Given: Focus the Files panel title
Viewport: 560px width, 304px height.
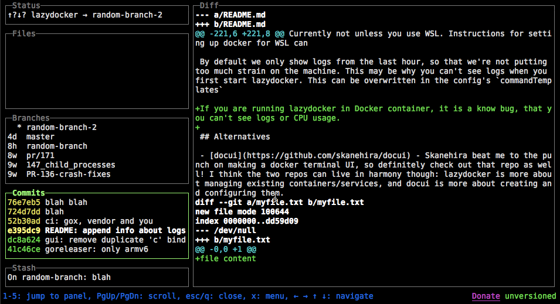Looking at the screenshot, I should pos(24,33).
